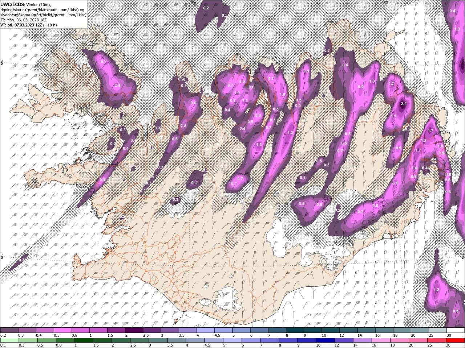Pick the darkest purple 2 swatch in the upper scale

pos(134,330)
